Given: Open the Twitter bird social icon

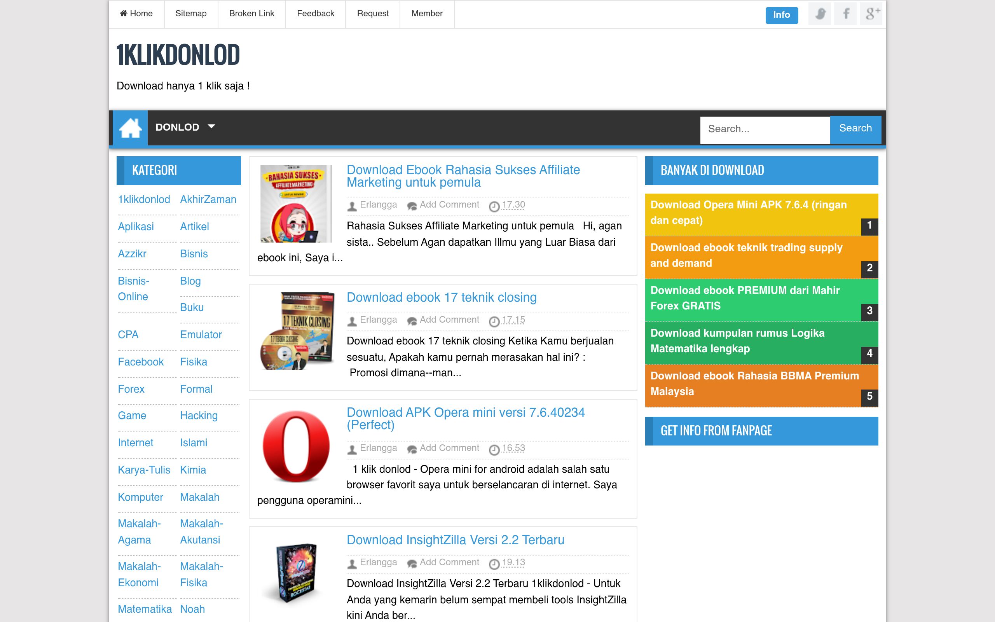Looking at the screenshot, I should click(x=819, y=14).
